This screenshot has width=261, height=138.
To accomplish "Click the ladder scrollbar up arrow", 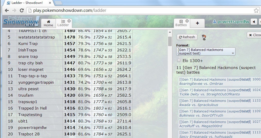I will pos(170,32).
